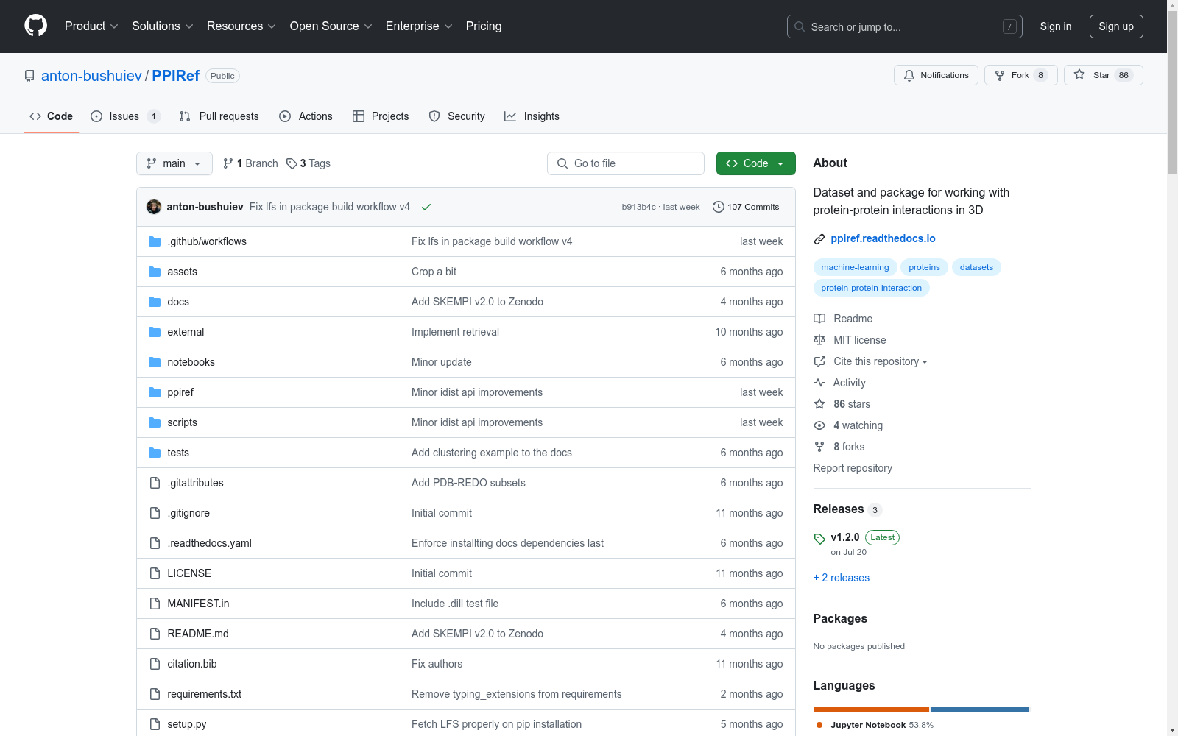The image size is (1178, 736).
Task: Open the Insights tab
Action: [532, 116]
